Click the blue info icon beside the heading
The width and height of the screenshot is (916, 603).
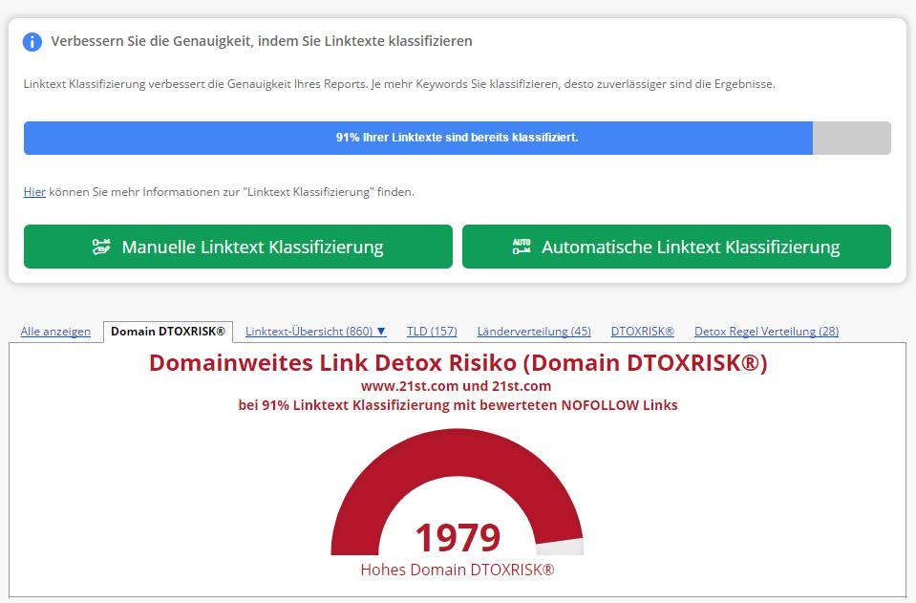(32, 41)
